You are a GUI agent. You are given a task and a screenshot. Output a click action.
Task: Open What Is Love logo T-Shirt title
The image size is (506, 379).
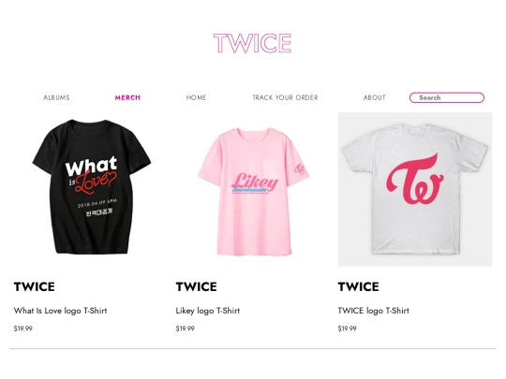[60, 311]
